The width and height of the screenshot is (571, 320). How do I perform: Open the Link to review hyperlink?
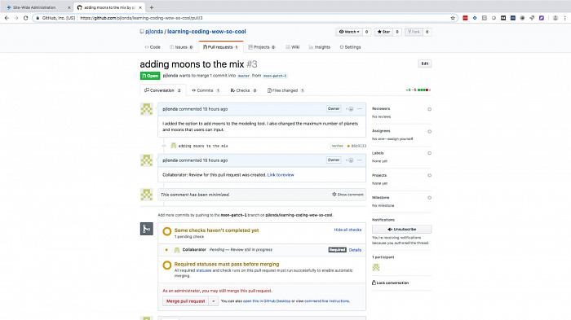click(281, 175)
